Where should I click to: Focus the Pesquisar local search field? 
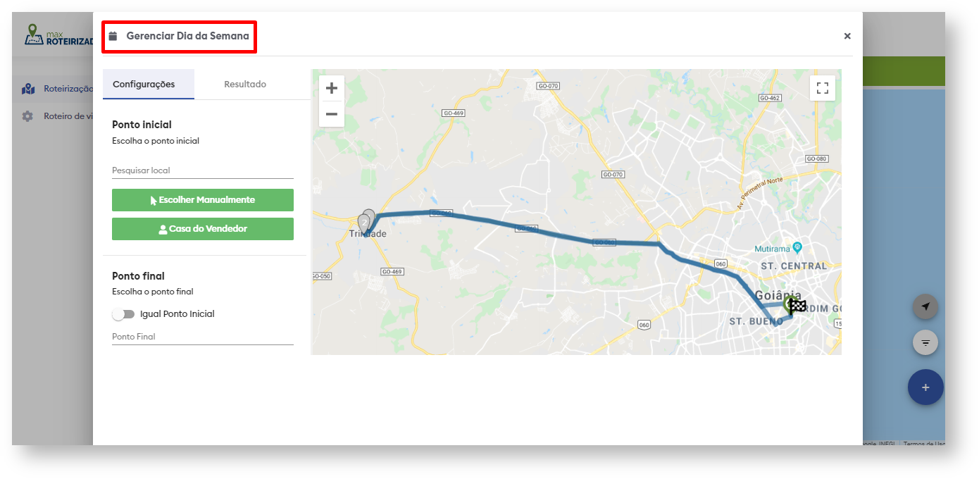(203, 170)
